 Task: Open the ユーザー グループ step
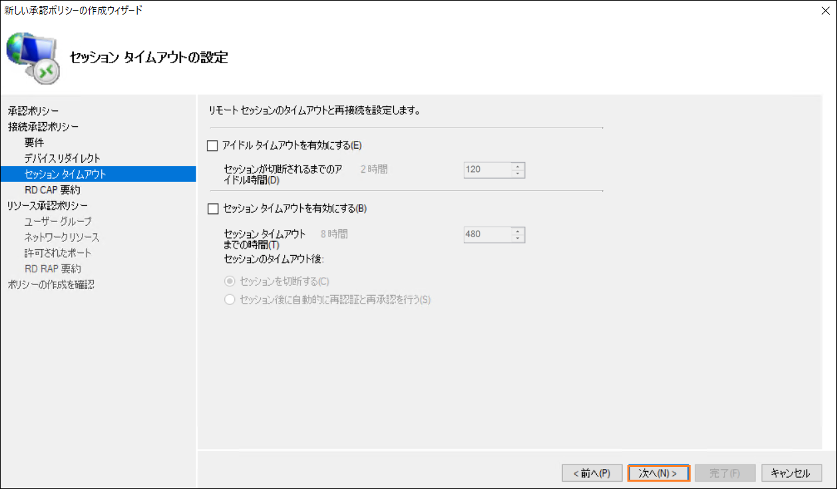coord(58,221)
